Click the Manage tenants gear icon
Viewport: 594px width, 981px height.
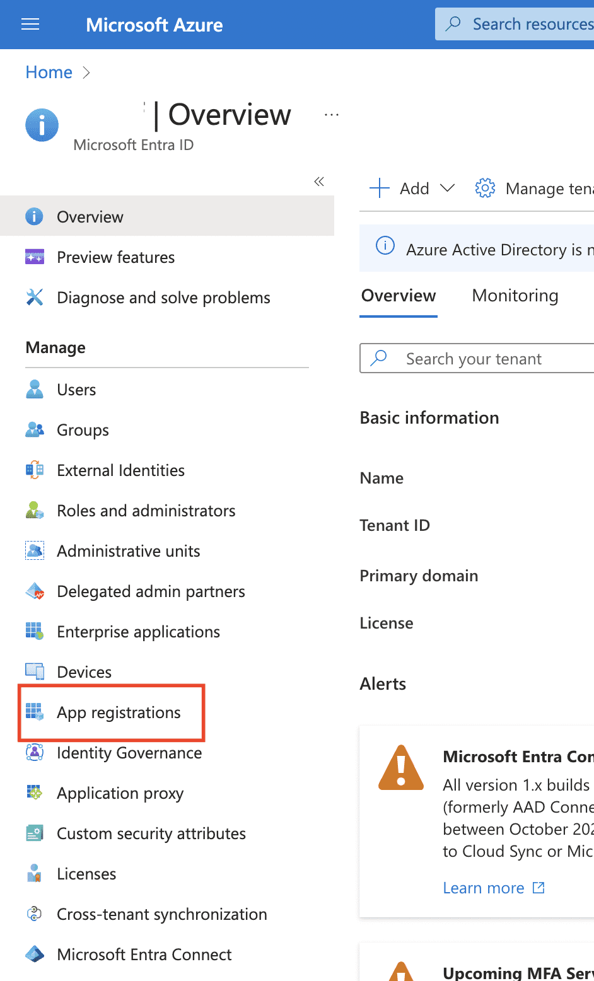[485, 188]
